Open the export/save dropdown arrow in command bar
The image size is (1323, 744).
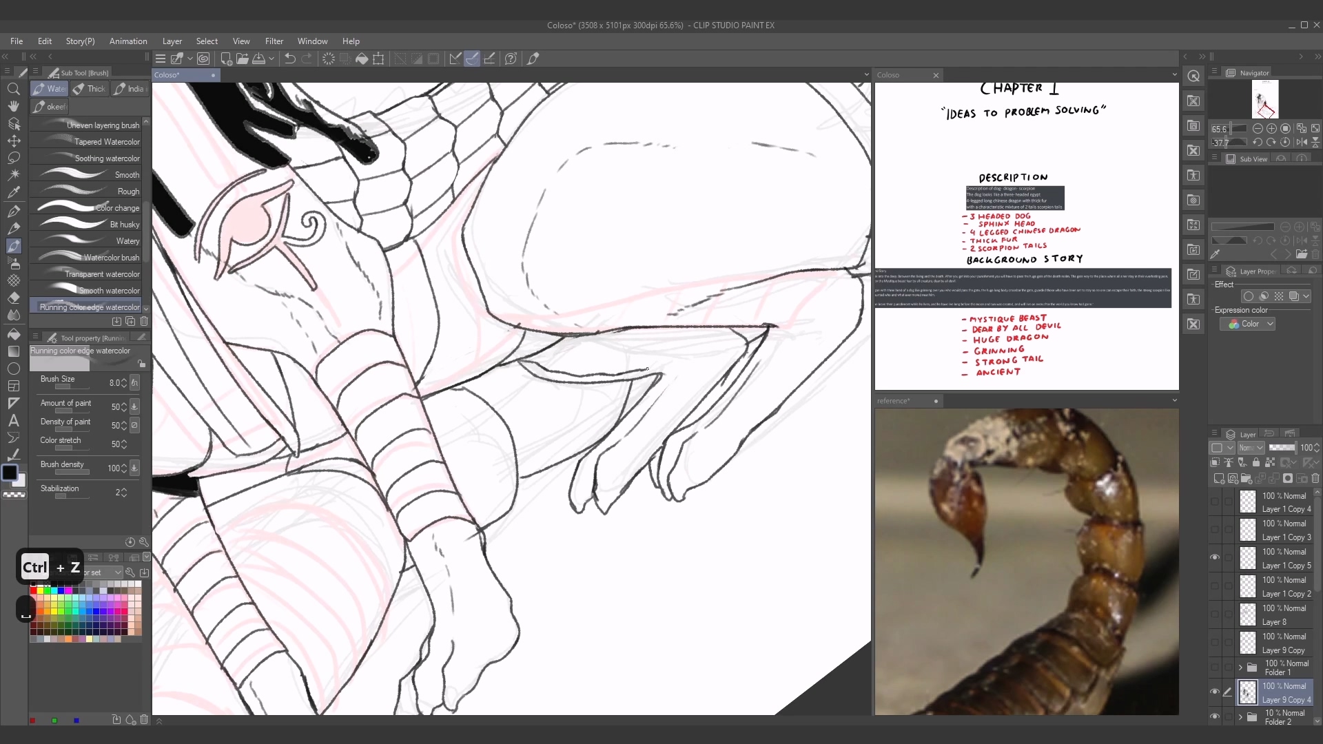271,59
